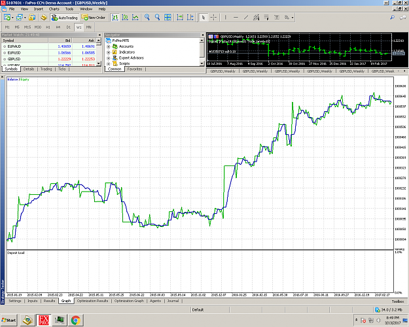Open Chrome from the taskbar
This screenshot has height=327, width=409.
click(76, 320)
